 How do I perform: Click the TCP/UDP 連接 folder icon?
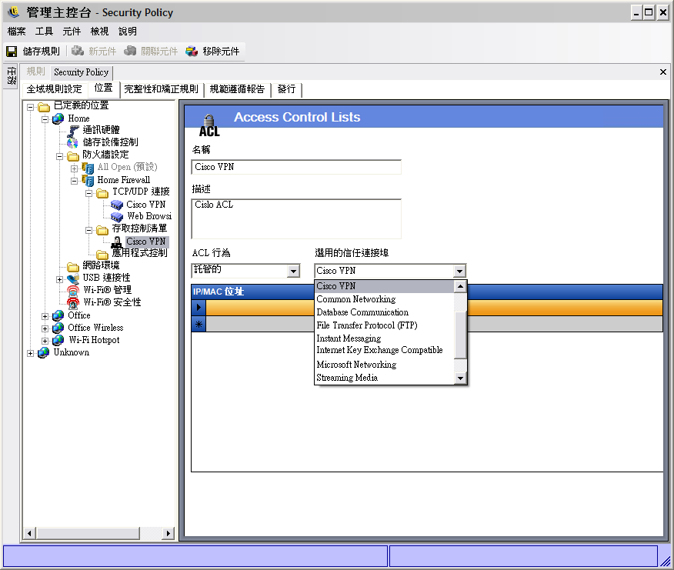102,193
